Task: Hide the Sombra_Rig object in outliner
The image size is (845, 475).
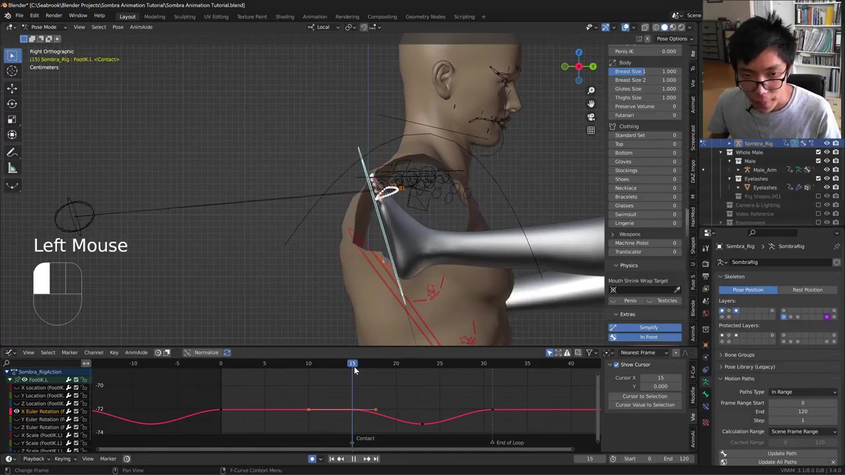Action: 827,143
